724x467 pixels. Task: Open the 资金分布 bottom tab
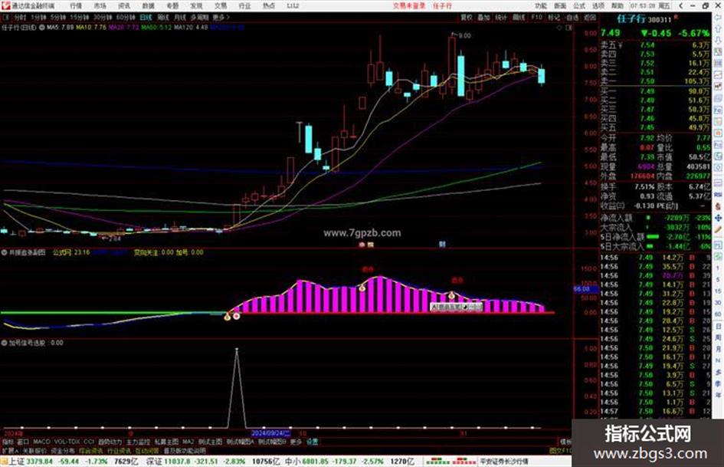(x=62, y=450)
